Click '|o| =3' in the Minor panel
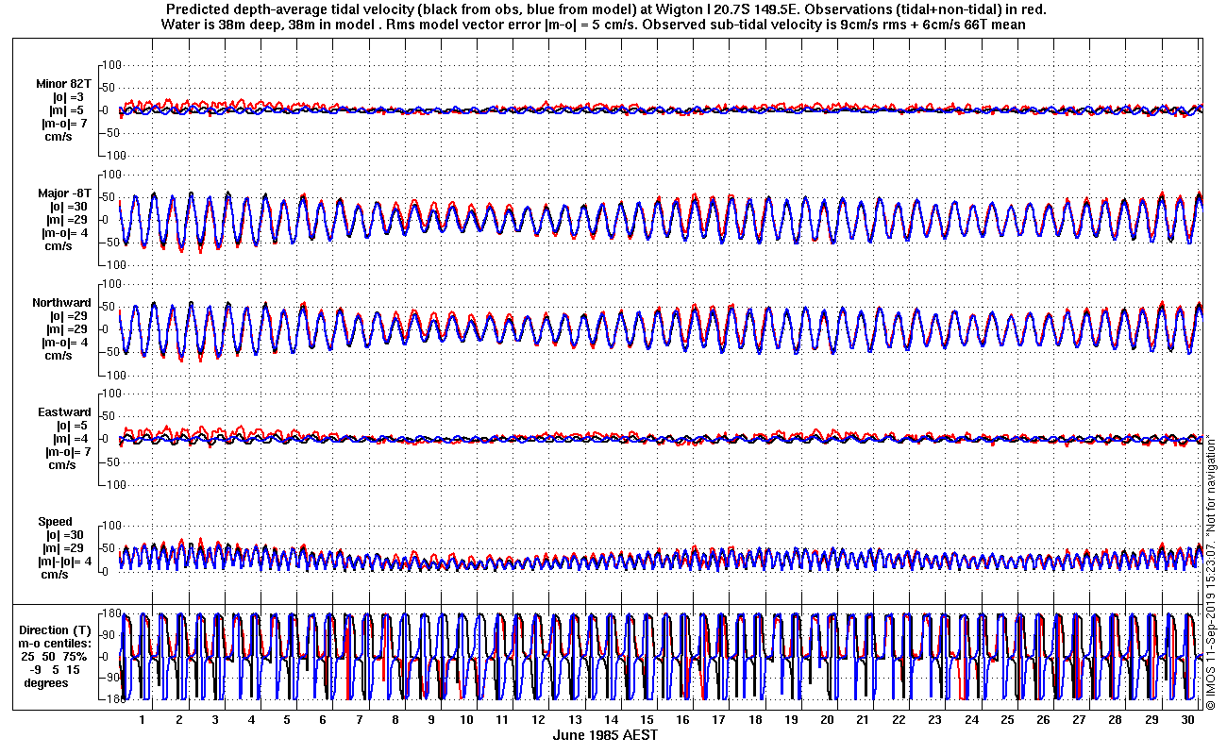1227x755 pixels. click(x=68, y=97)
